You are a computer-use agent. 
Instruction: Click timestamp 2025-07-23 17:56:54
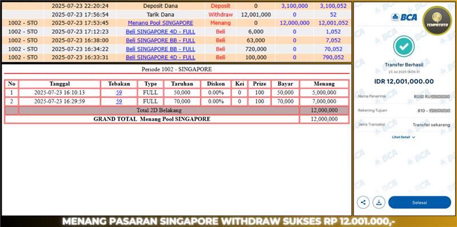coord(80,15)
